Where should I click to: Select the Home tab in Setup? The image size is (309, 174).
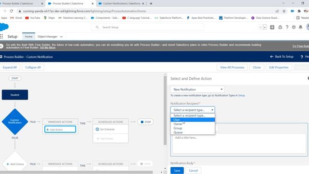click(28, 37)
